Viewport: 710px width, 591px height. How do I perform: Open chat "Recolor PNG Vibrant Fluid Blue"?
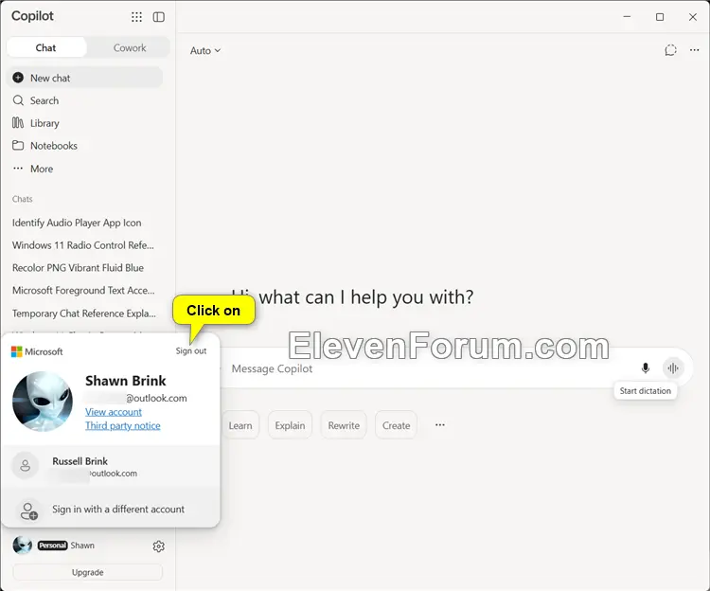click(78, 268)
